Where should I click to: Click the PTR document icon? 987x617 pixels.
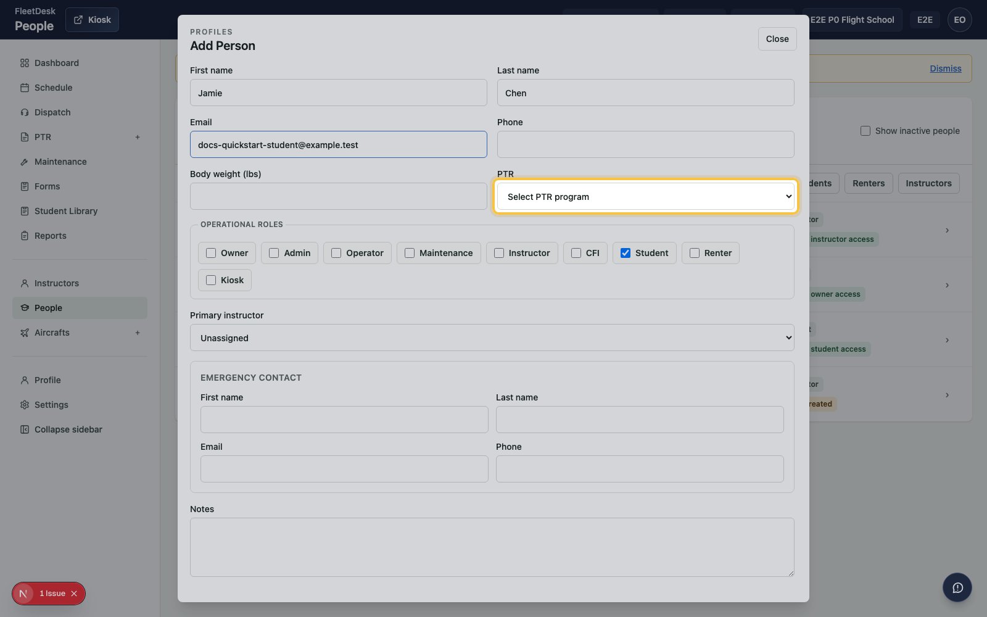pos(25,137)
